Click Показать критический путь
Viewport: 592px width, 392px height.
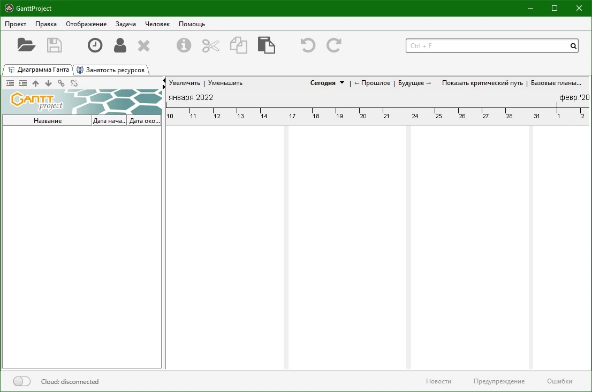point(482,83)
